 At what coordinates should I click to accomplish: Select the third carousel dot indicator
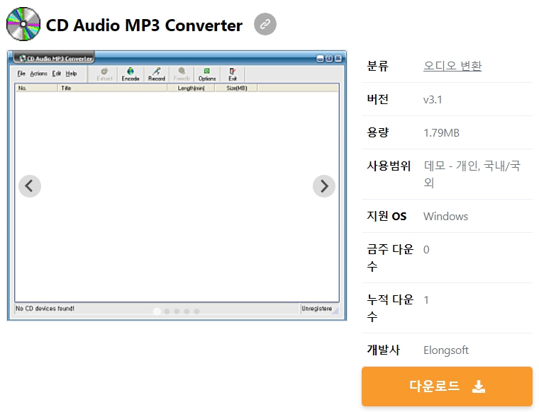[177, 311]
